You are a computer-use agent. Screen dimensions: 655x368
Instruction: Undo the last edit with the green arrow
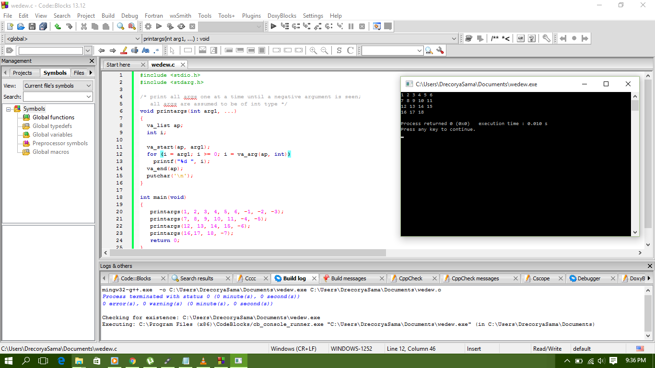point(58,26)
